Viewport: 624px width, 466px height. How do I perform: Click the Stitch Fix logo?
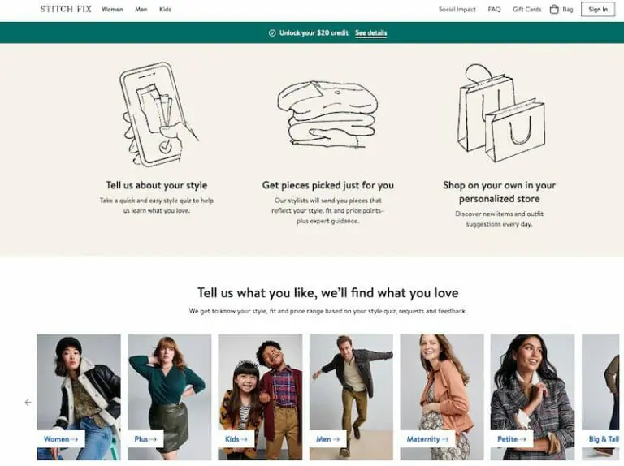tap(66, 9)
